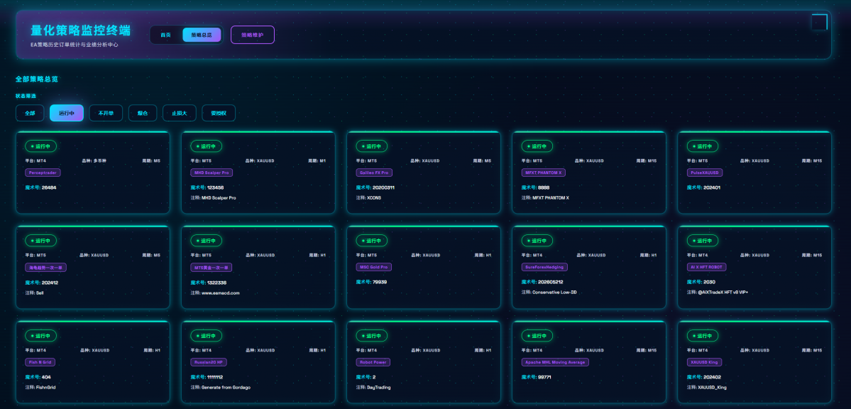Click the corner bracket icon in header

[820, 22]
